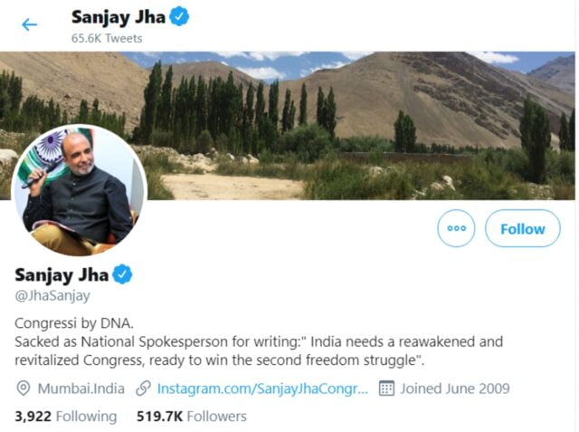The image size is (579, 432).
Task: Click the Congressi by DNA bio text
Action: click(x=74, y=323)
